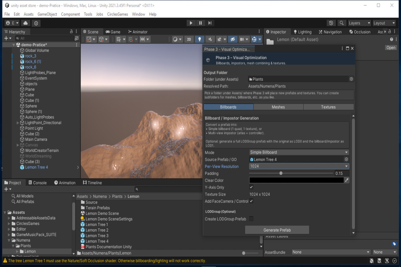Open the Per-View Resolution 1024 dropdown
The height and width of the screenshot is (267, 401).
pyautogui.click(x=299, y=166)
